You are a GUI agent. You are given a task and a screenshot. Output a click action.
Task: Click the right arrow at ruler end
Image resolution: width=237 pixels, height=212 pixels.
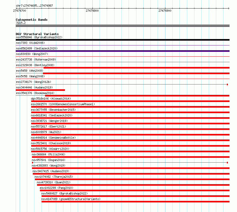point(228,8)
